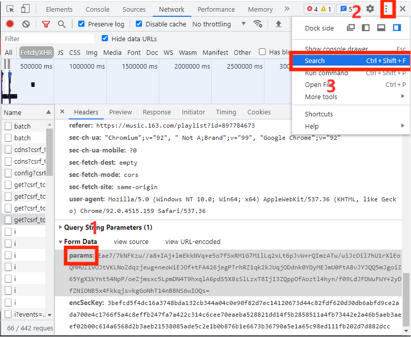Viewport: 411px width, 337px height.
Task: Expand Query String Parameters section
Action: pos(61,227)
